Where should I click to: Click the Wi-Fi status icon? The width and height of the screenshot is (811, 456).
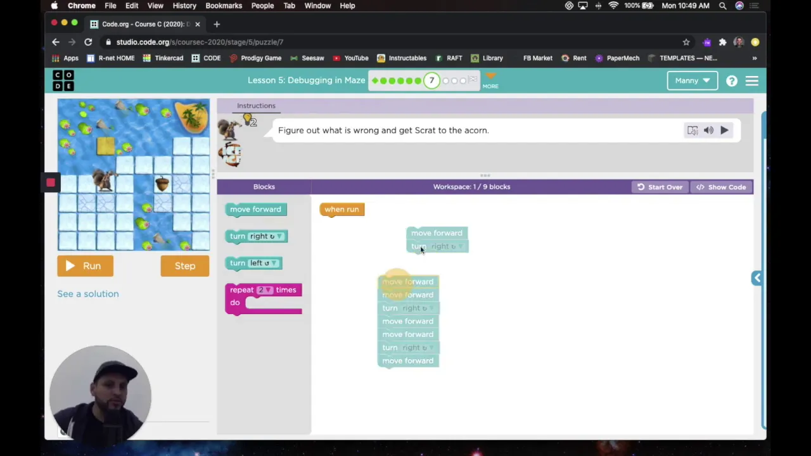pos(613,6)
